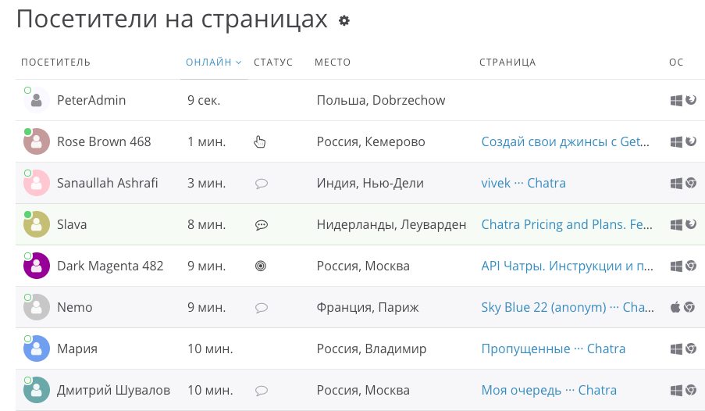The width and height of the screenshot is (705, 411).
Task: Open the Пропущенные ··· Chatra page link
Action: pos(553,348)
